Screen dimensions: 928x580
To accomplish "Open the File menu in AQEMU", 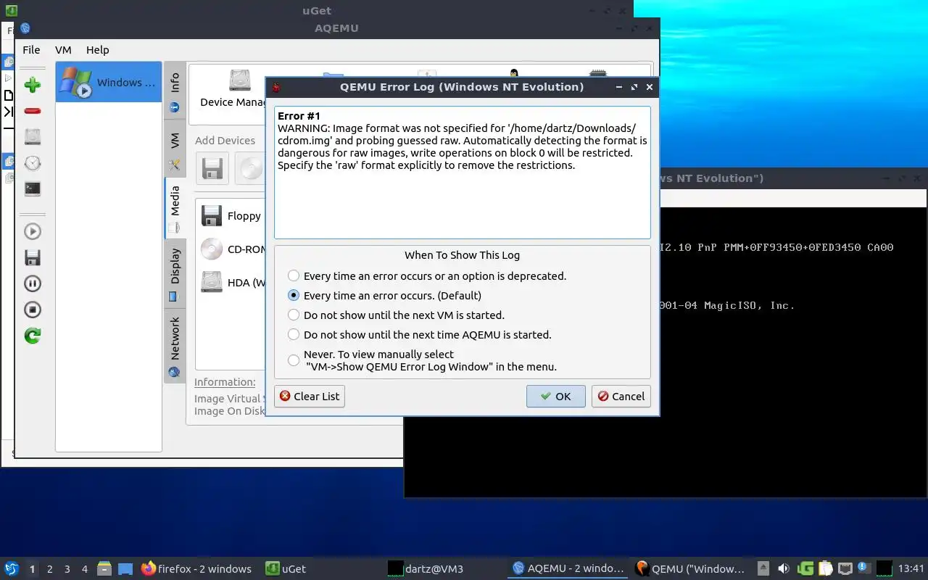I will pos(31,50).
